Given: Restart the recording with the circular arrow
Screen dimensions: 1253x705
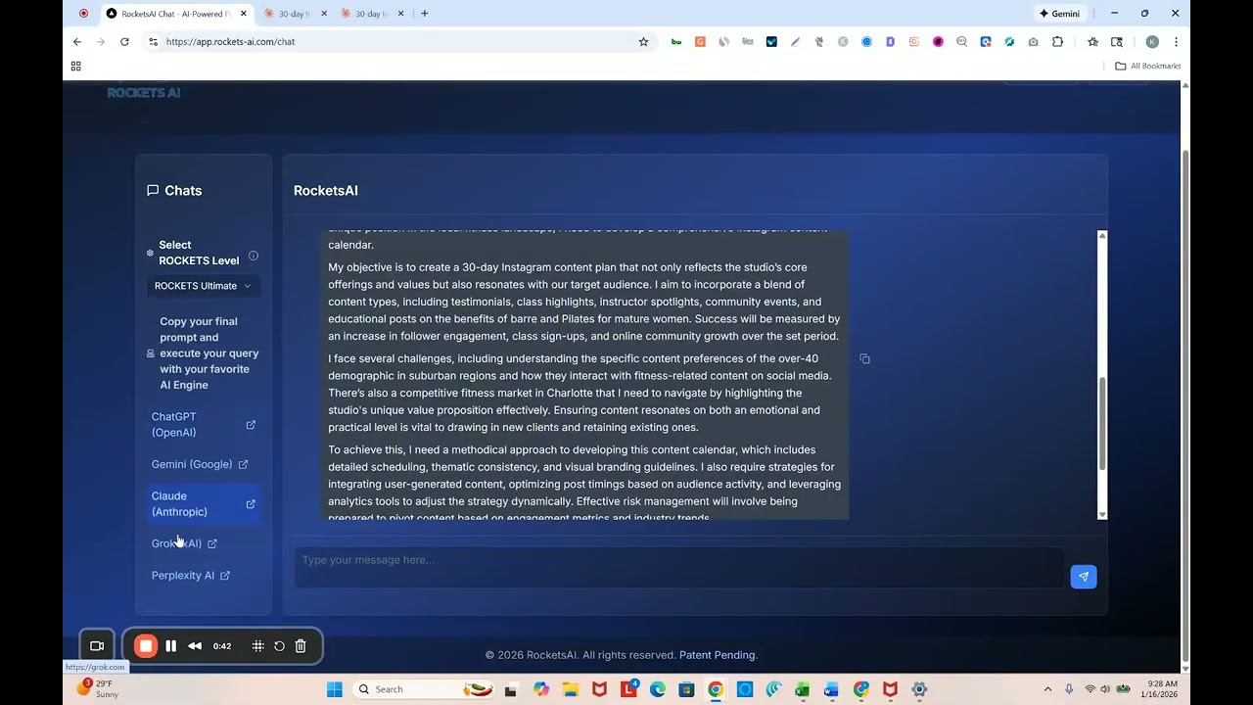Looking at the screenshot, I should [x=279, y=646].
